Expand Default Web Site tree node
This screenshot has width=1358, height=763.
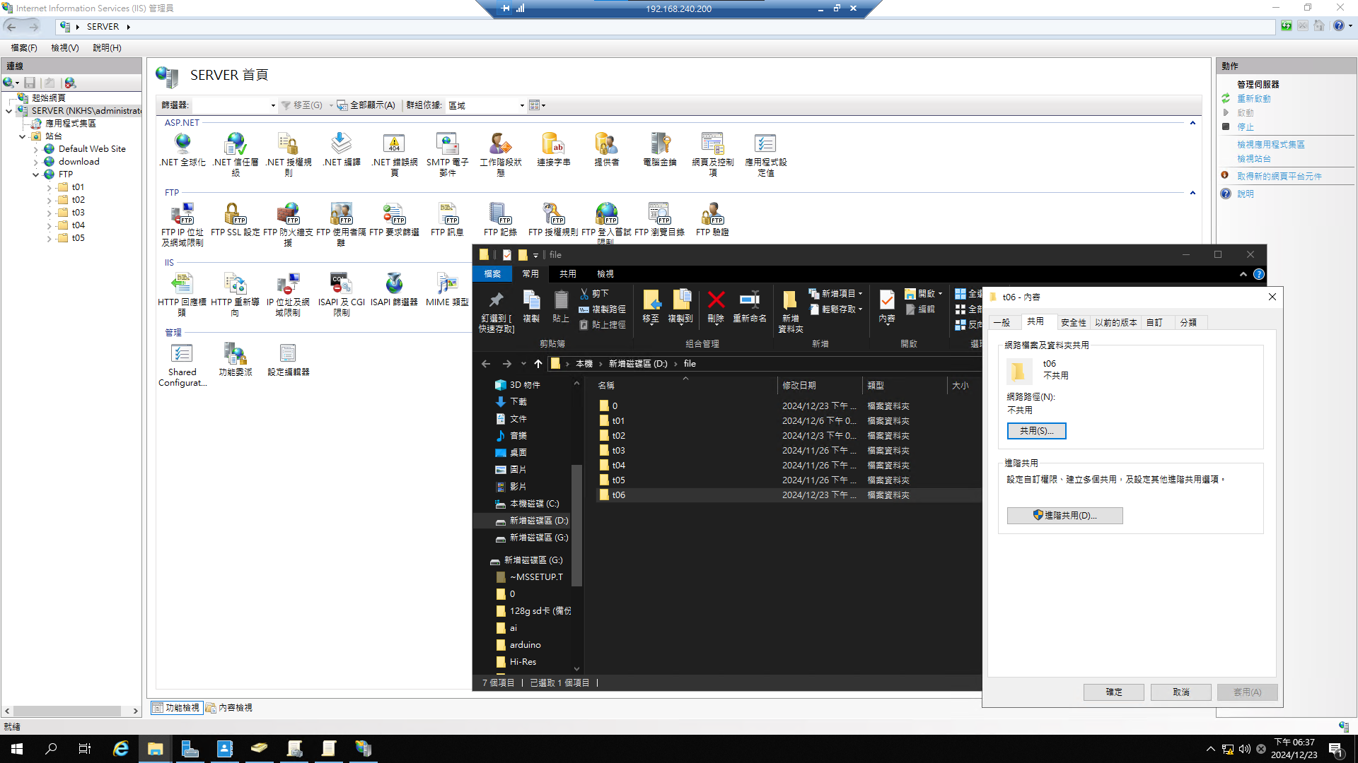(x=35, y=149)
